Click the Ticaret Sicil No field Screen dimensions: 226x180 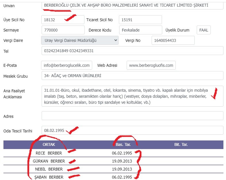[x=140, y=20]
